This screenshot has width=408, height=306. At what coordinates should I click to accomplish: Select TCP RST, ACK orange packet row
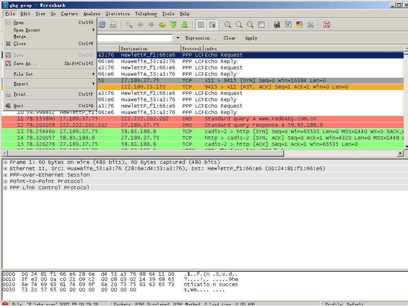tap(203, 87)
